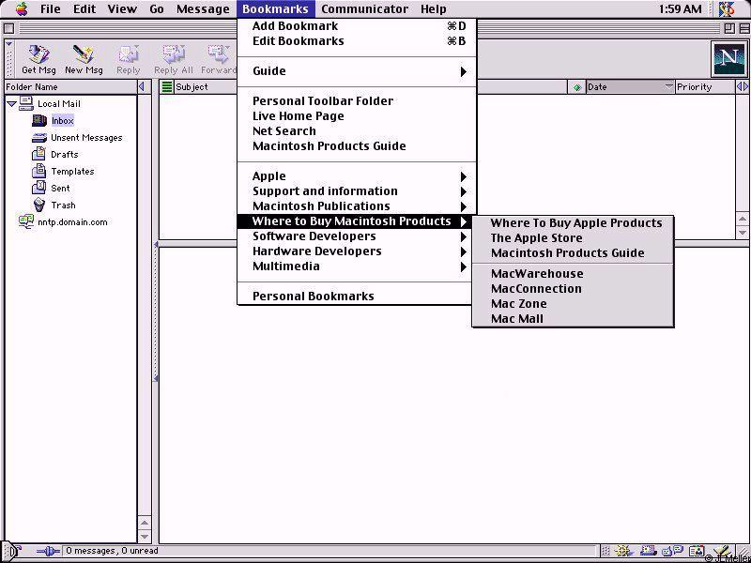
Task: Choose Add Bookmark
Action: tap(357, 26)
